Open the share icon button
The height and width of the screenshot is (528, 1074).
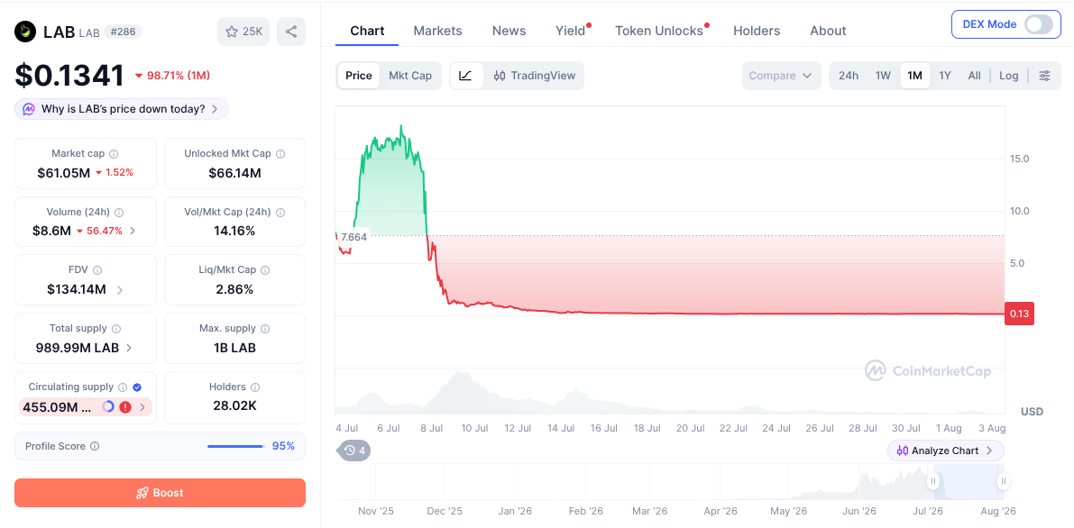click(291, 32)
